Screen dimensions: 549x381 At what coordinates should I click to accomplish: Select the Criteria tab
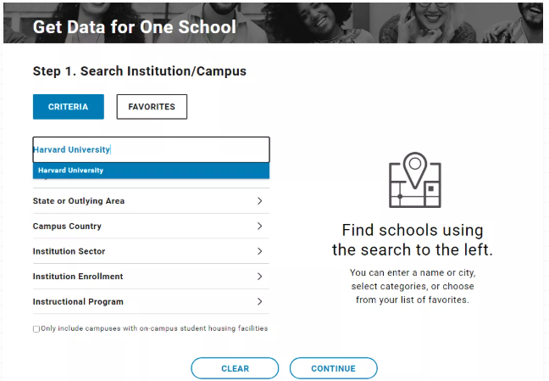(68, 107)
